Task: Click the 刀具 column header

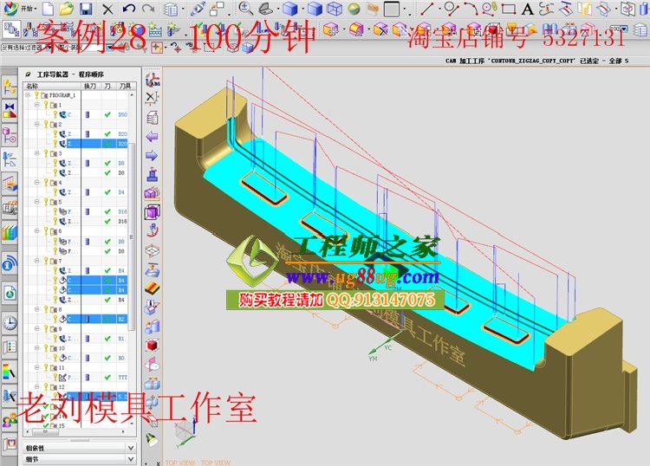Action: click(122, 86)
